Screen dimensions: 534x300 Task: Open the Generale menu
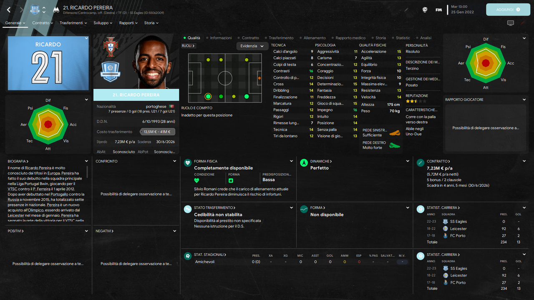pyautogui.click(x=15, y=23)
